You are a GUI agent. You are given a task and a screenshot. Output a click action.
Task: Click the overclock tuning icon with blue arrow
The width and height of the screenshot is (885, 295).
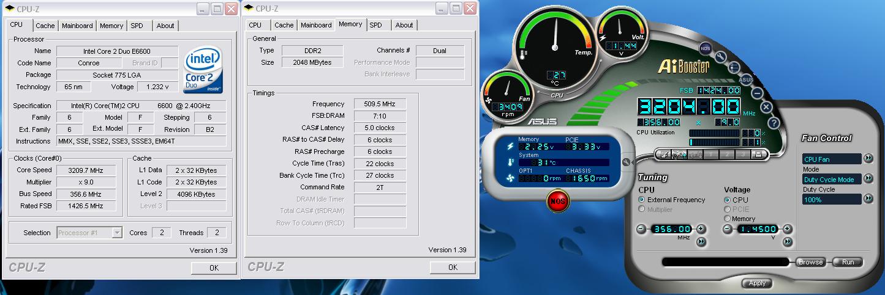coord(679,154)
